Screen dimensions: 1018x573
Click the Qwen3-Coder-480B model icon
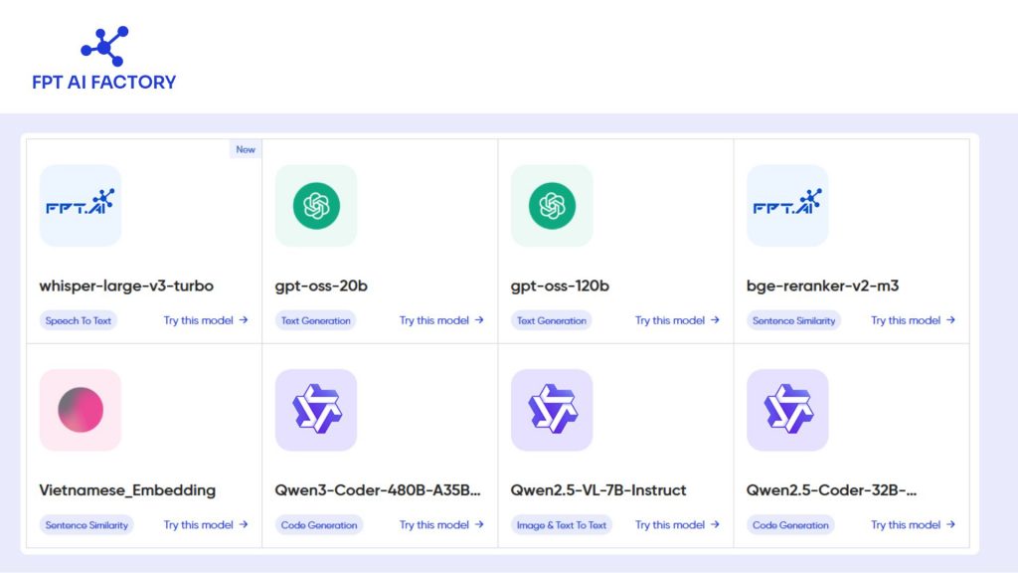pos(316,410)
